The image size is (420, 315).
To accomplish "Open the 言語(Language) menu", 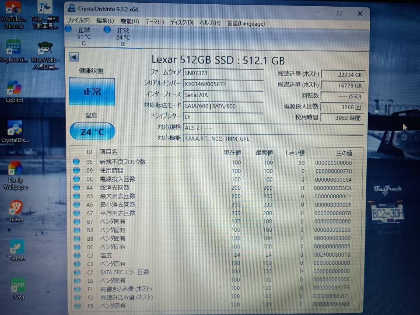I will [x=245, y=23].
